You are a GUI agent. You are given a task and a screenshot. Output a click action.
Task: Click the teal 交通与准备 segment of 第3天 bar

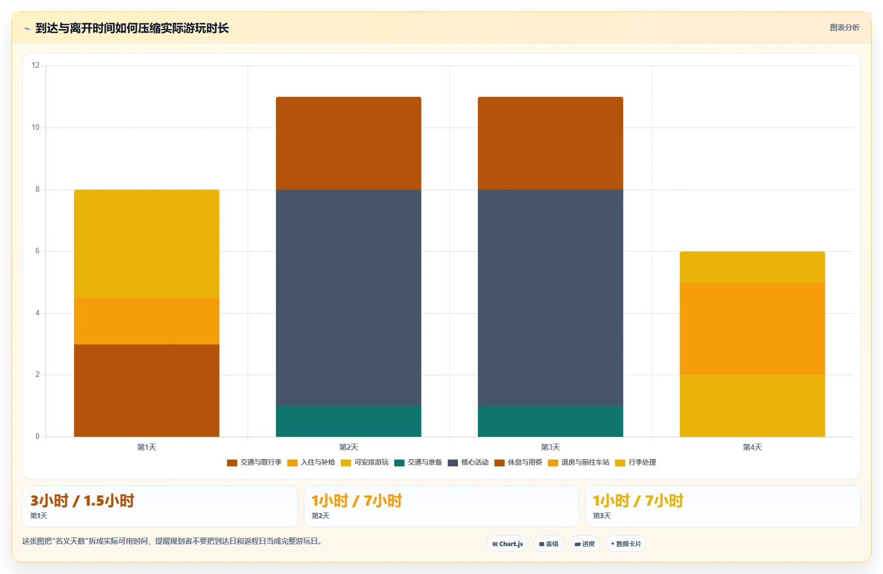pyautogui.click(x=551, y=421)
